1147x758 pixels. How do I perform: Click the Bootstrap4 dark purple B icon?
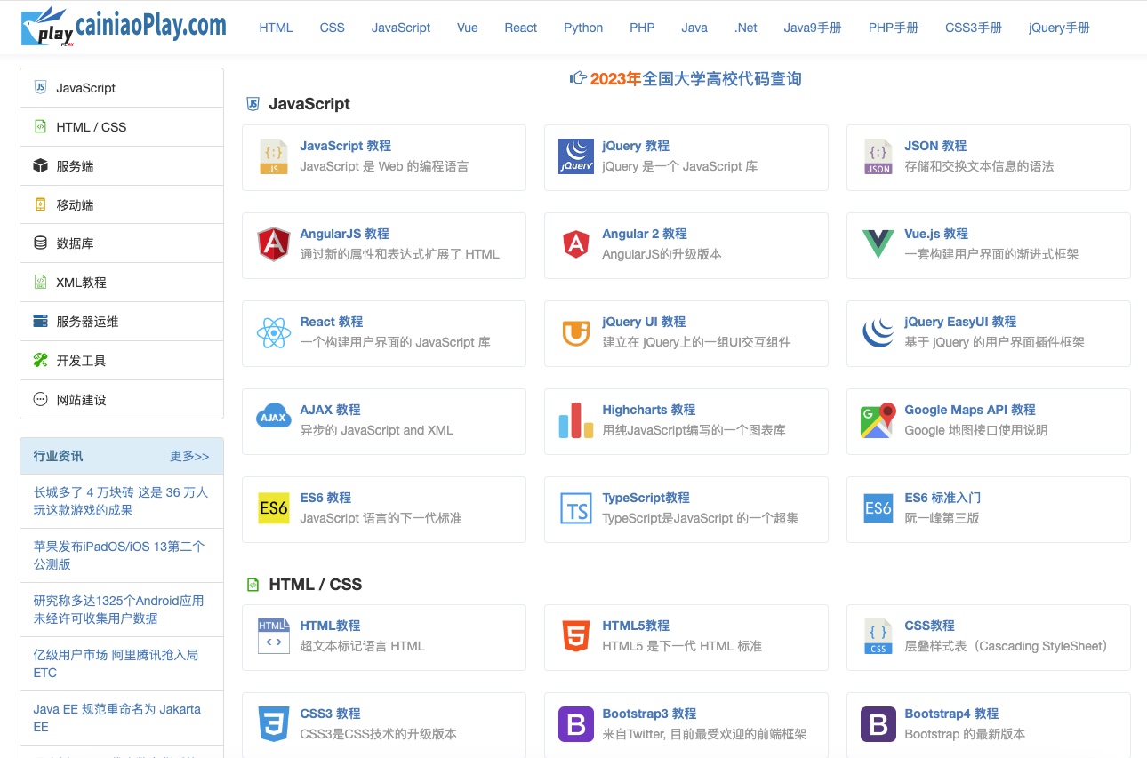[x=878, y=724]
